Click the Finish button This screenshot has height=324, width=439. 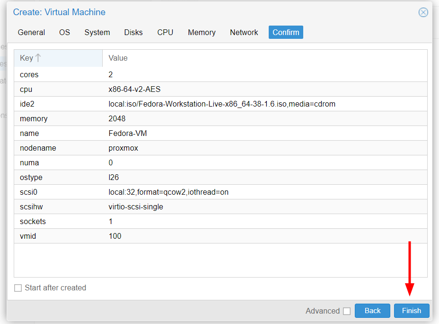(x=411, y=311)
